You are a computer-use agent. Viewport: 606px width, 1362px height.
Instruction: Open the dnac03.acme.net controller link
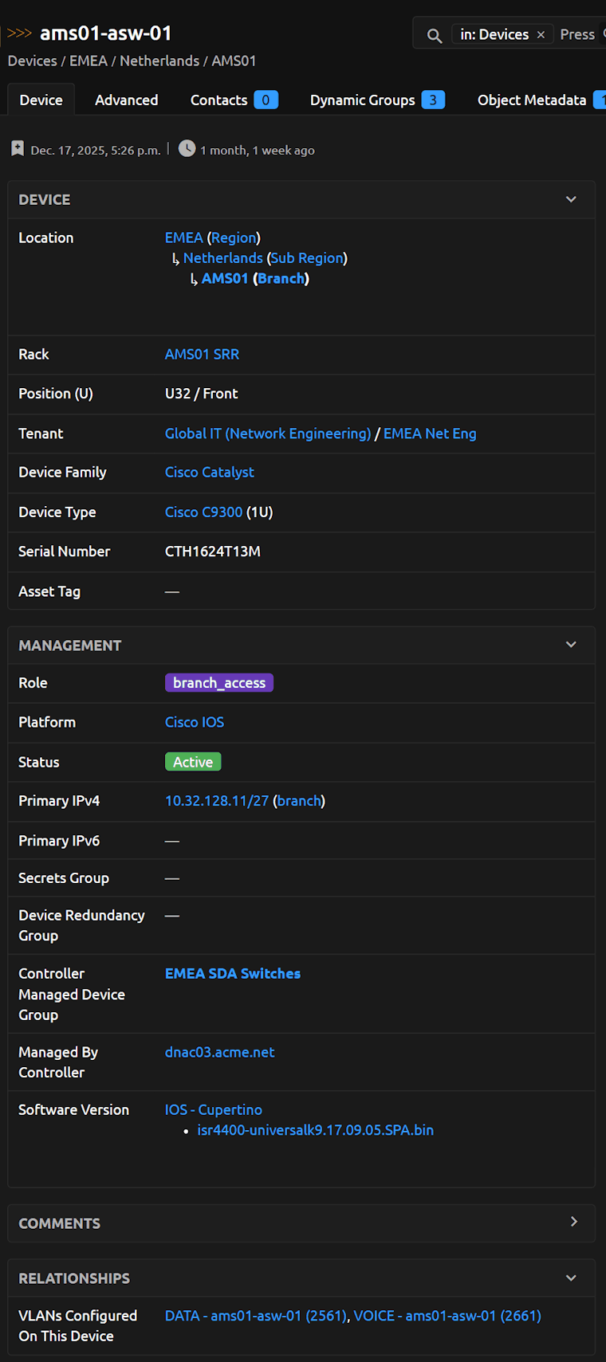pos(219,1052)
